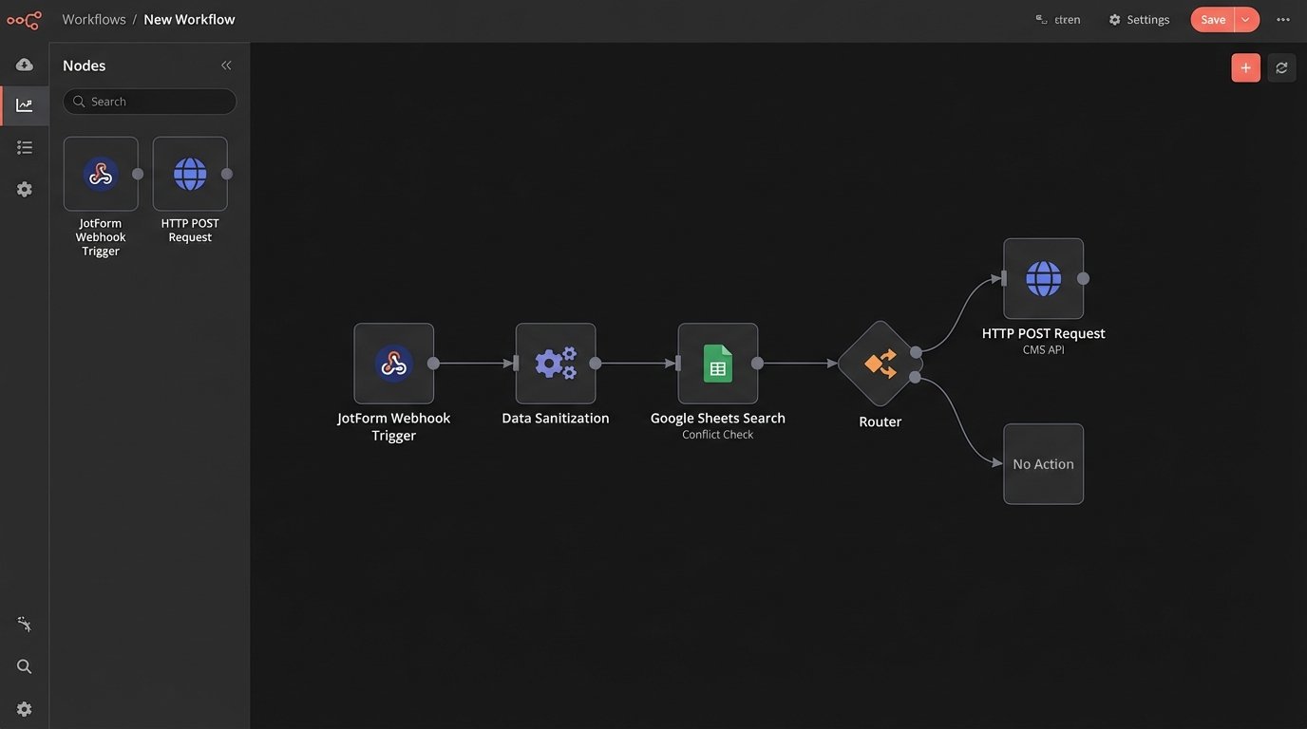The width and height of the screenshot is (1307, 729).
Task: Select the Data Sanitization gears node
Action: point(556,364)
